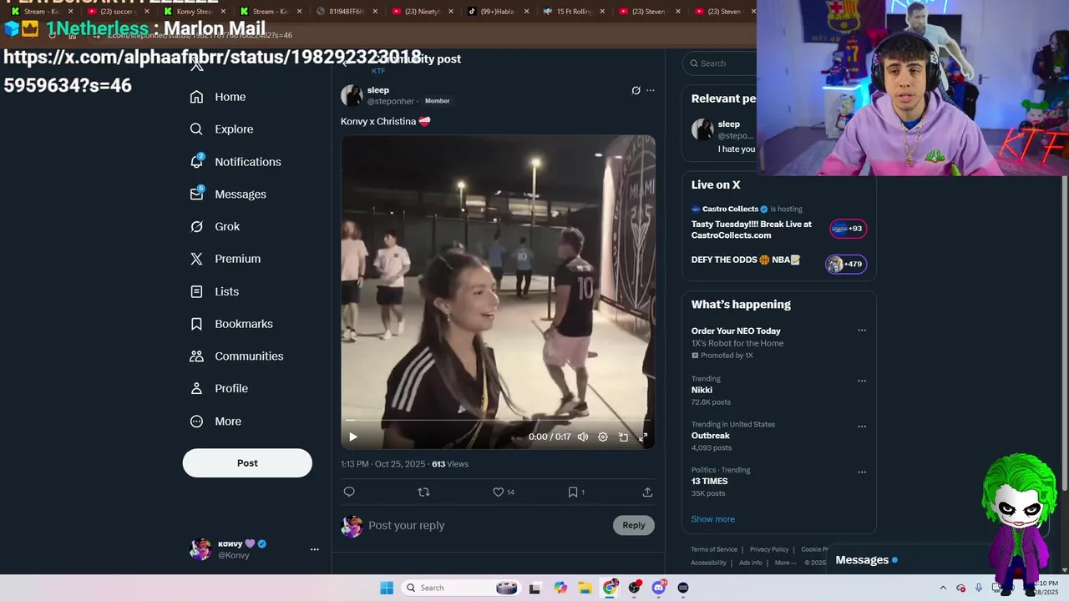Image resolution: width=1069 pixels, height=601 pixels.
Task: Share the post via share icon
Action: 647,492
